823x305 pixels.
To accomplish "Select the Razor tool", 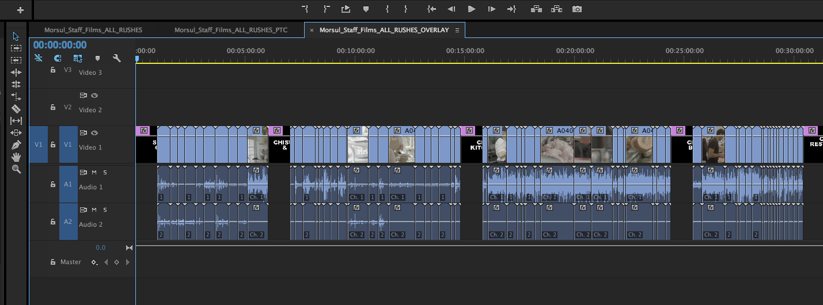I will pos(16,109).
